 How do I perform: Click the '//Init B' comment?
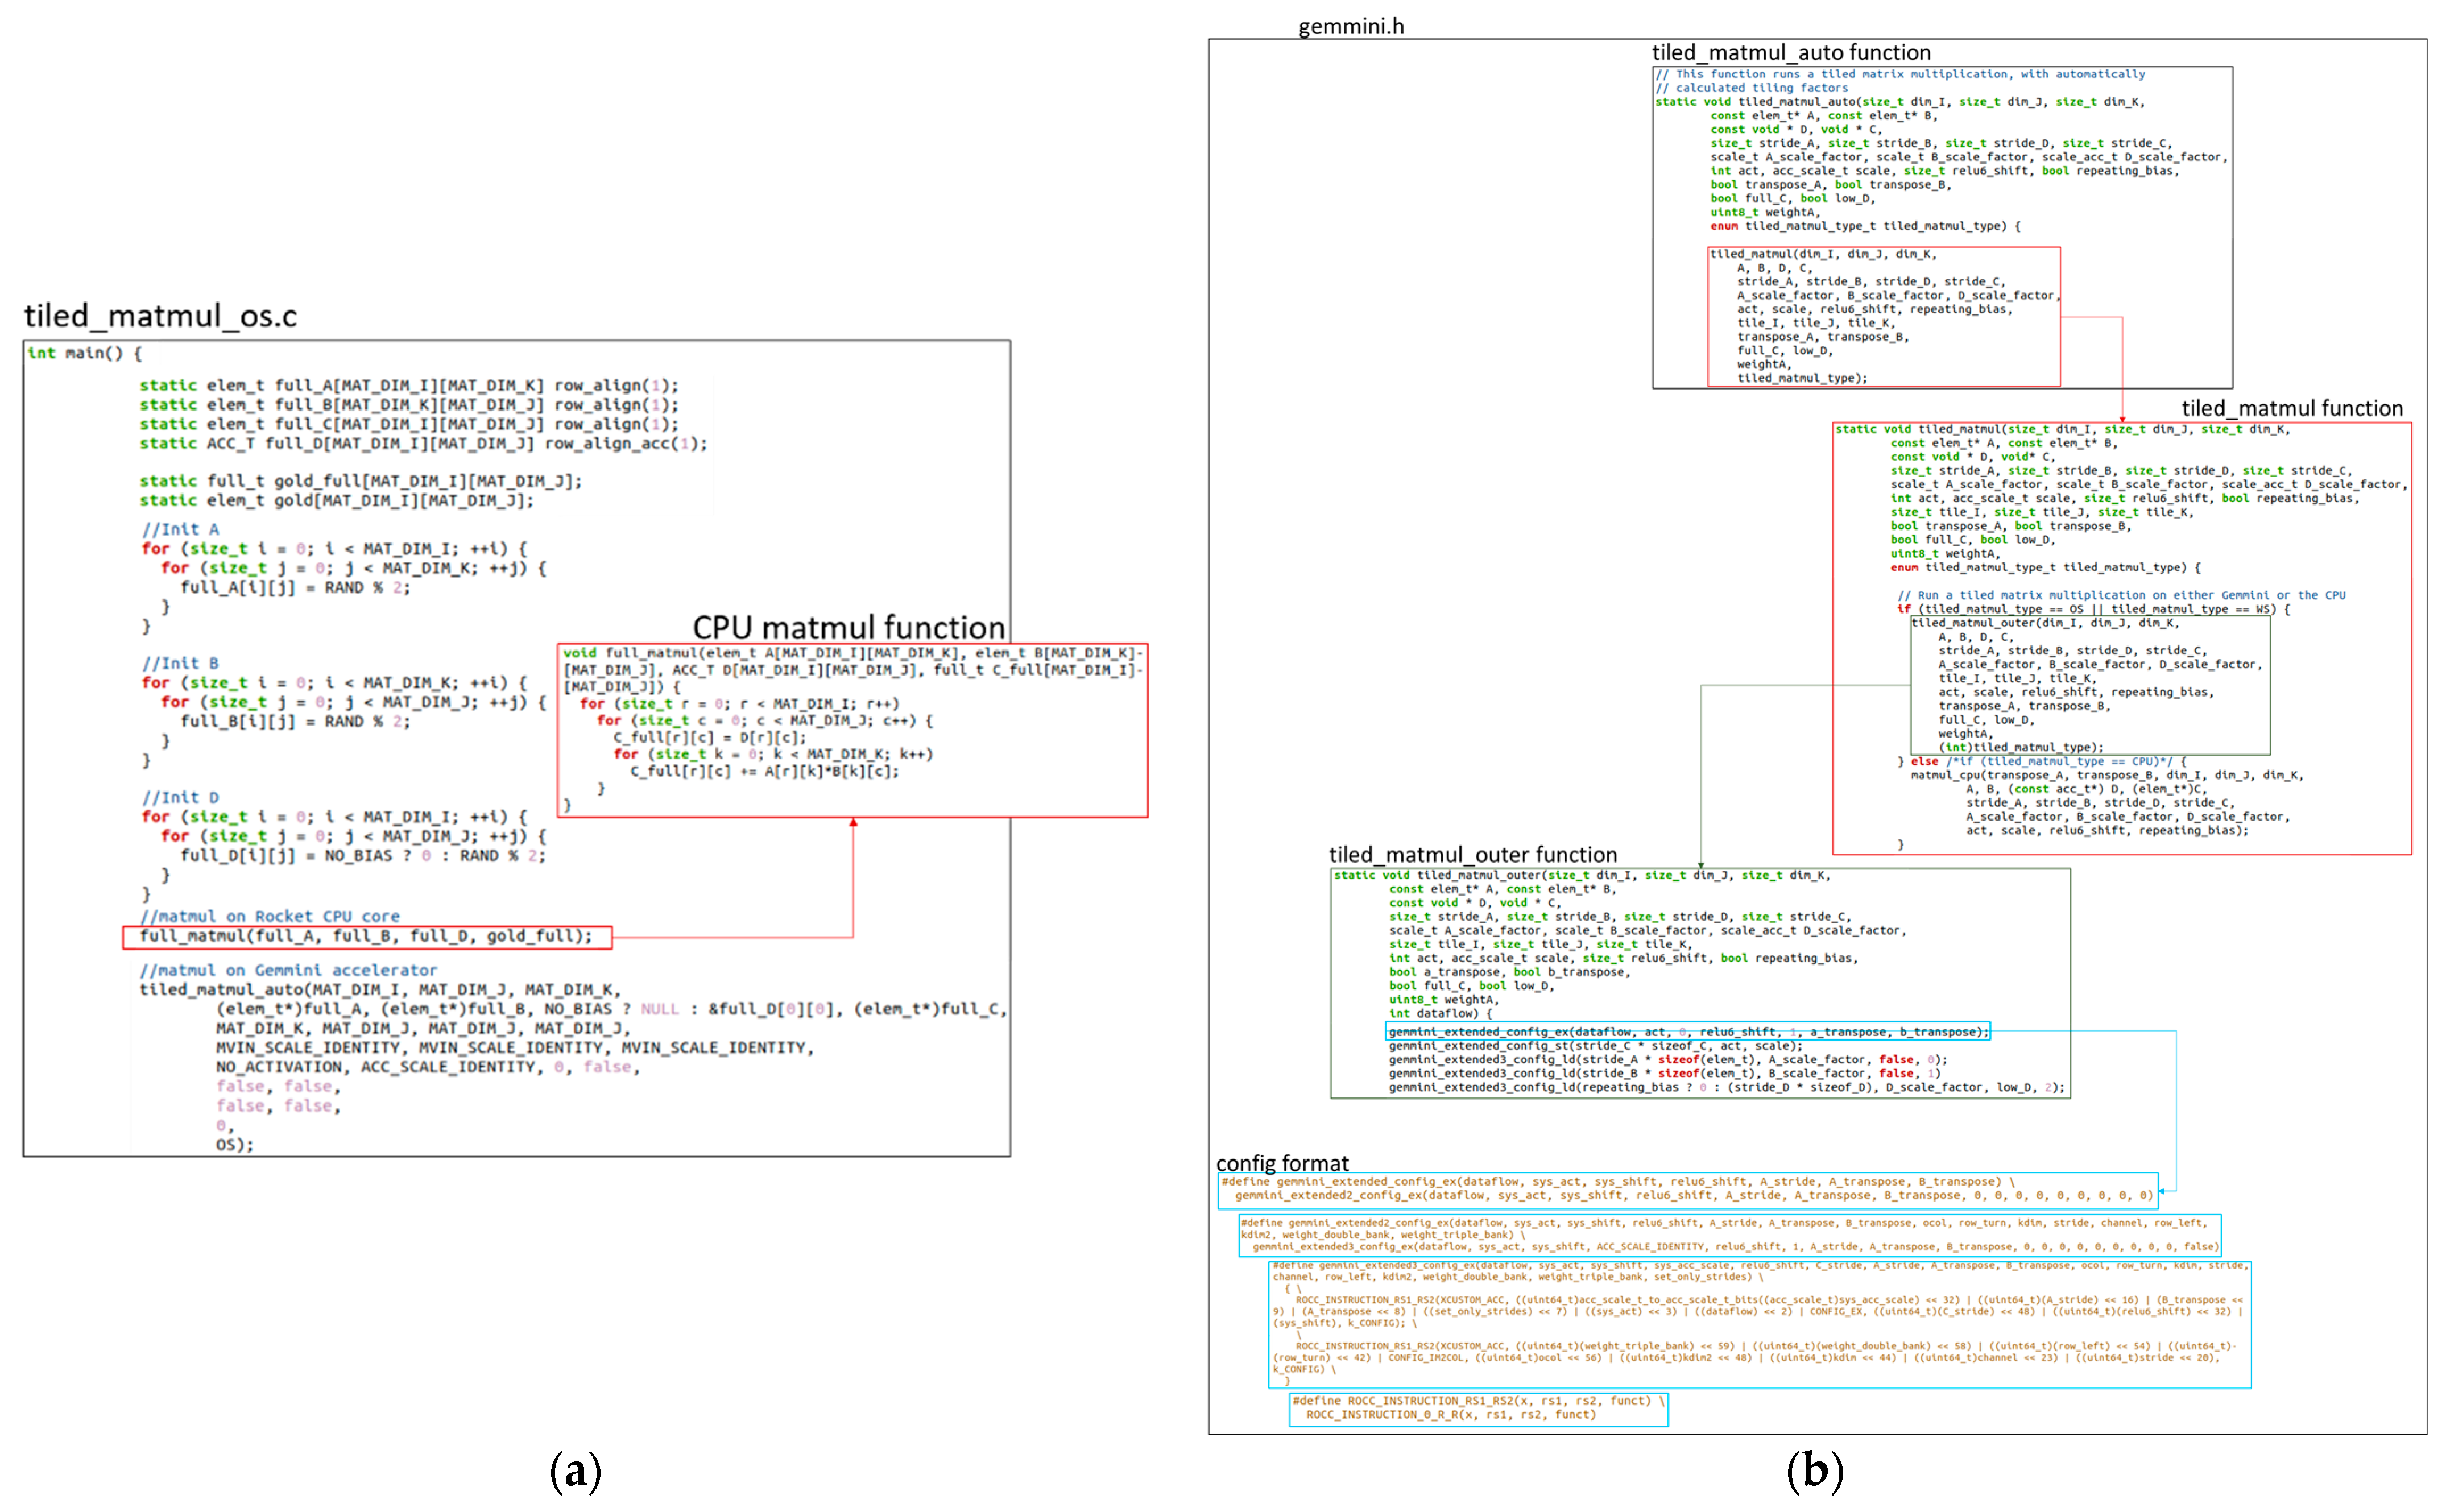coord(180,663)
